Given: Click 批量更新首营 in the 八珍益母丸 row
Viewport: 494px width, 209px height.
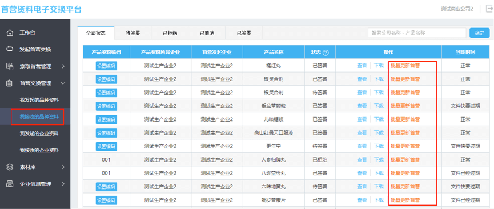Looking at the screenshot, I should (405, 173).
